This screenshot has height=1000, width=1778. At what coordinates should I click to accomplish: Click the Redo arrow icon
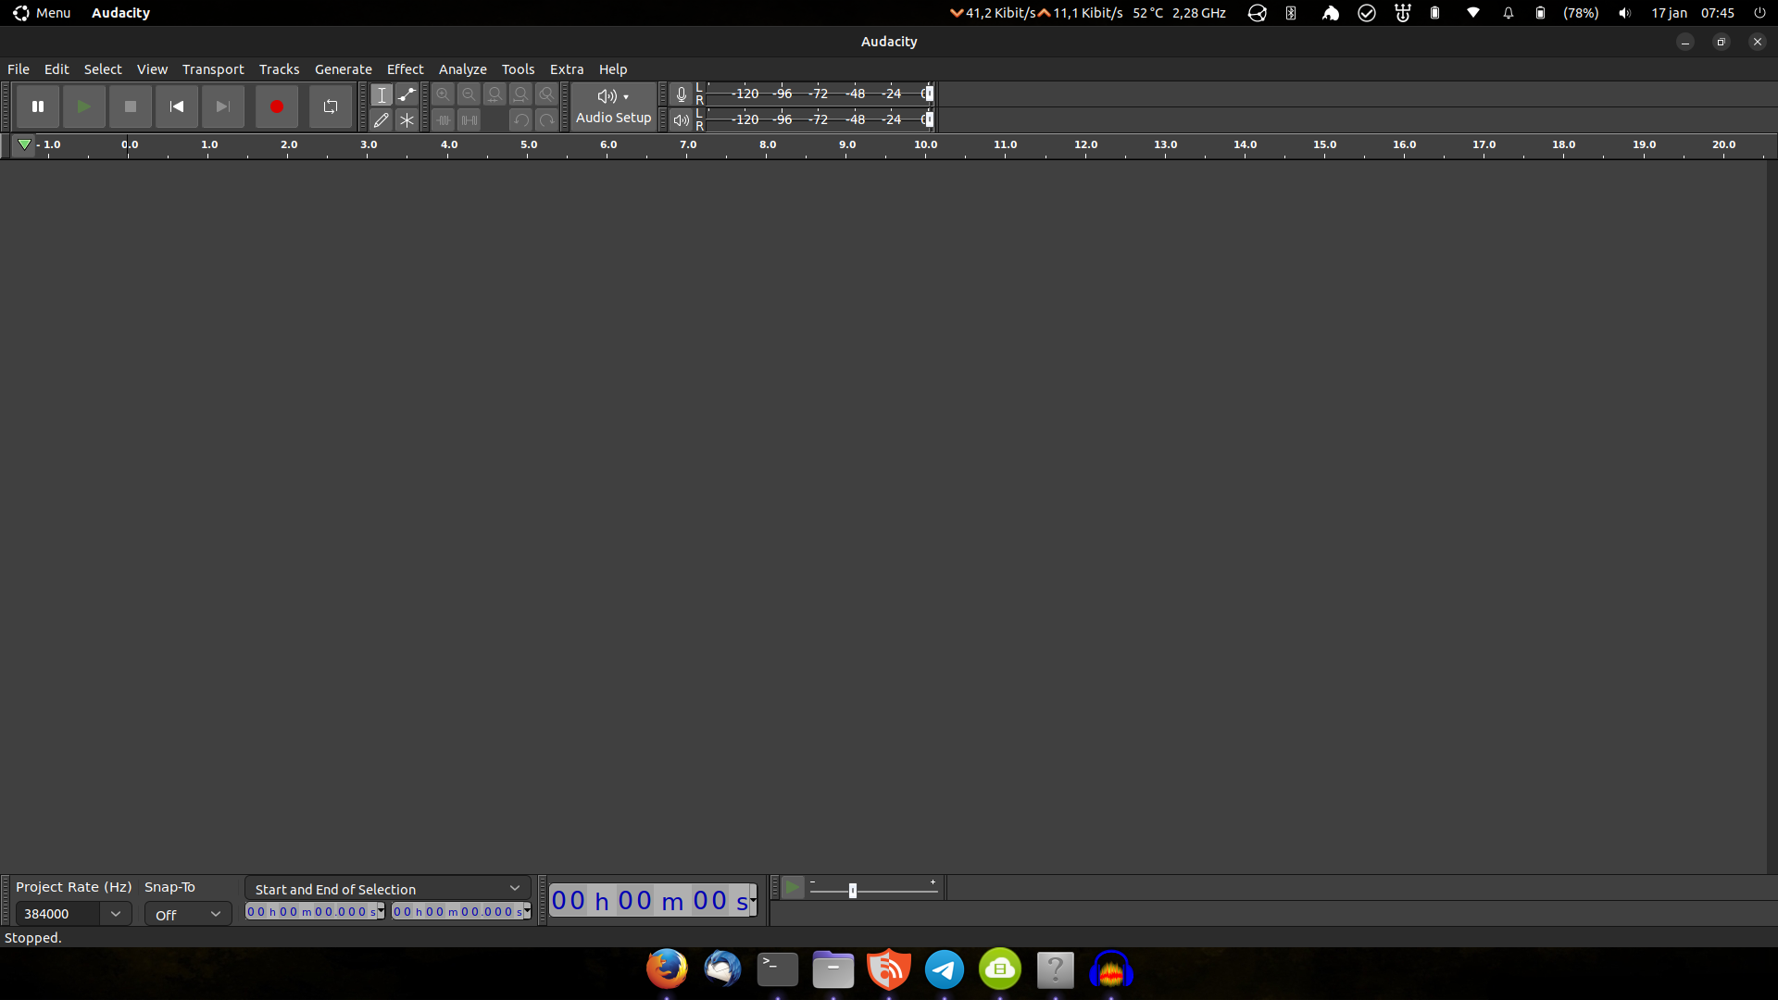[x=546, y=119]
